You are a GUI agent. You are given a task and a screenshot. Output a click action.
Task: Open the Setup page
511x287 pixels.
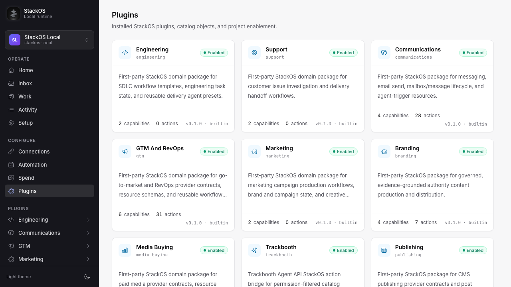click(50, 123)
